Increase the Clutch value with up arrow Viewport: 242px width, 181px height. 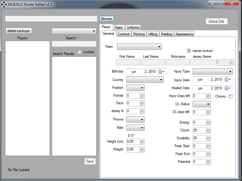tap(208, 129)
